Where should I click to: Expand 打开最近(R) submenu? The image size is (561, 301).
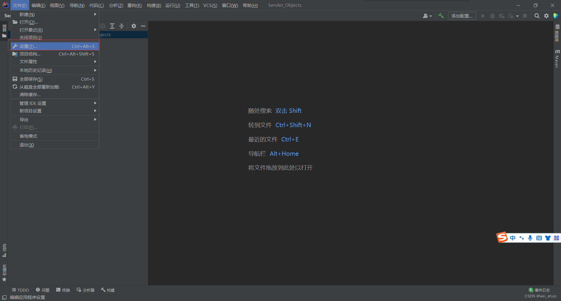(55, 30)
